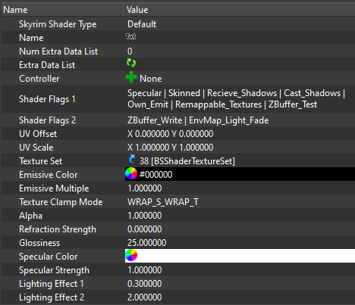
Task: Select the Emissive Color row label
Action: coord(48,175)
